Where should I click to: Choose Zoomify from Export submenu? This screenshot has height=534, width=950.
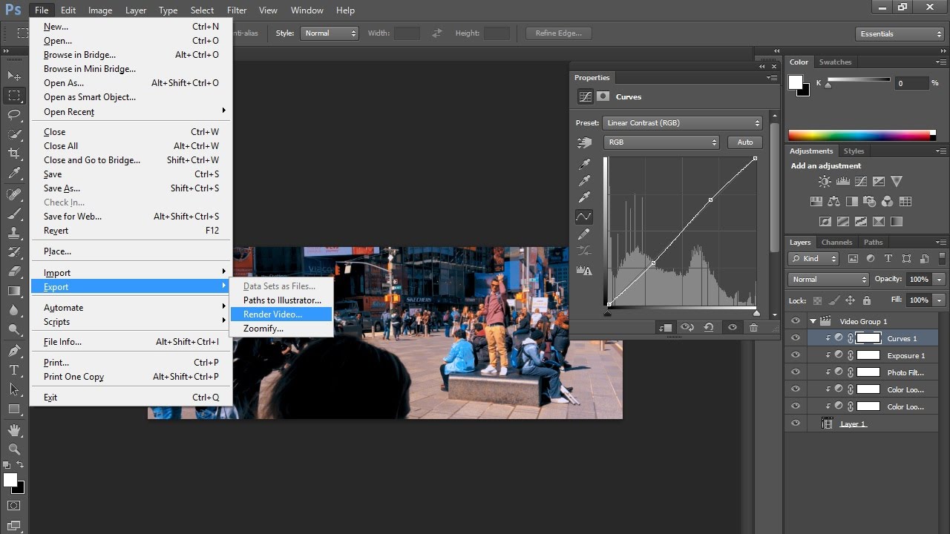click(x=281, y=329)
